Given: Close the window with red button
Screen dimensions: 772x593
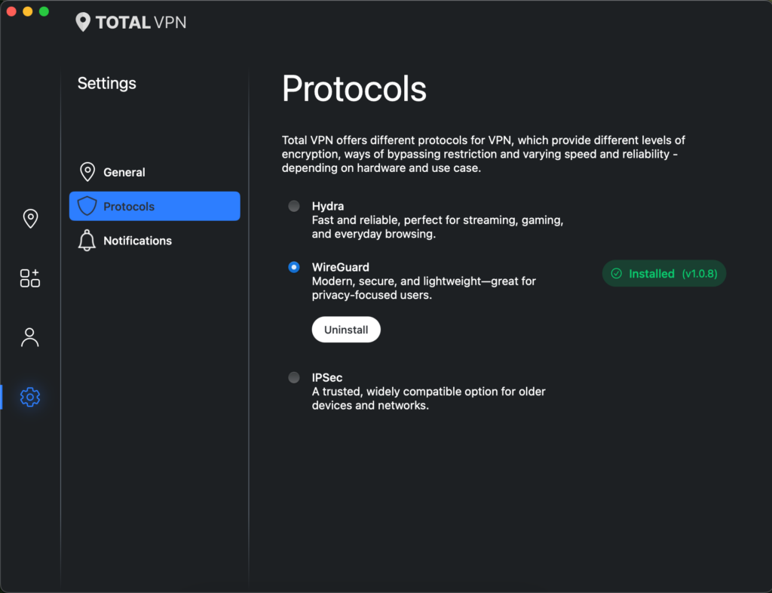Looking at the screenshot, I should (11, 11).
